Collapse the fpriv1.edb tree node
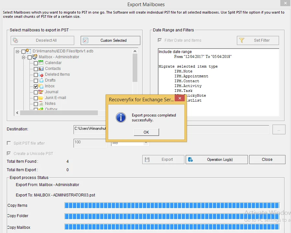This screenshot has height=233, width=291. (x=17, y=51)
